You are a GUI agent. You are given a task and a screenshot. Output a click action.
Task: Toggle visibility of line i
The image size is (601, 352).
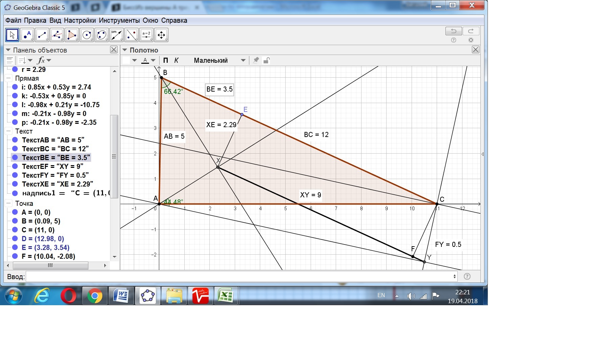[x=15, y=87]
